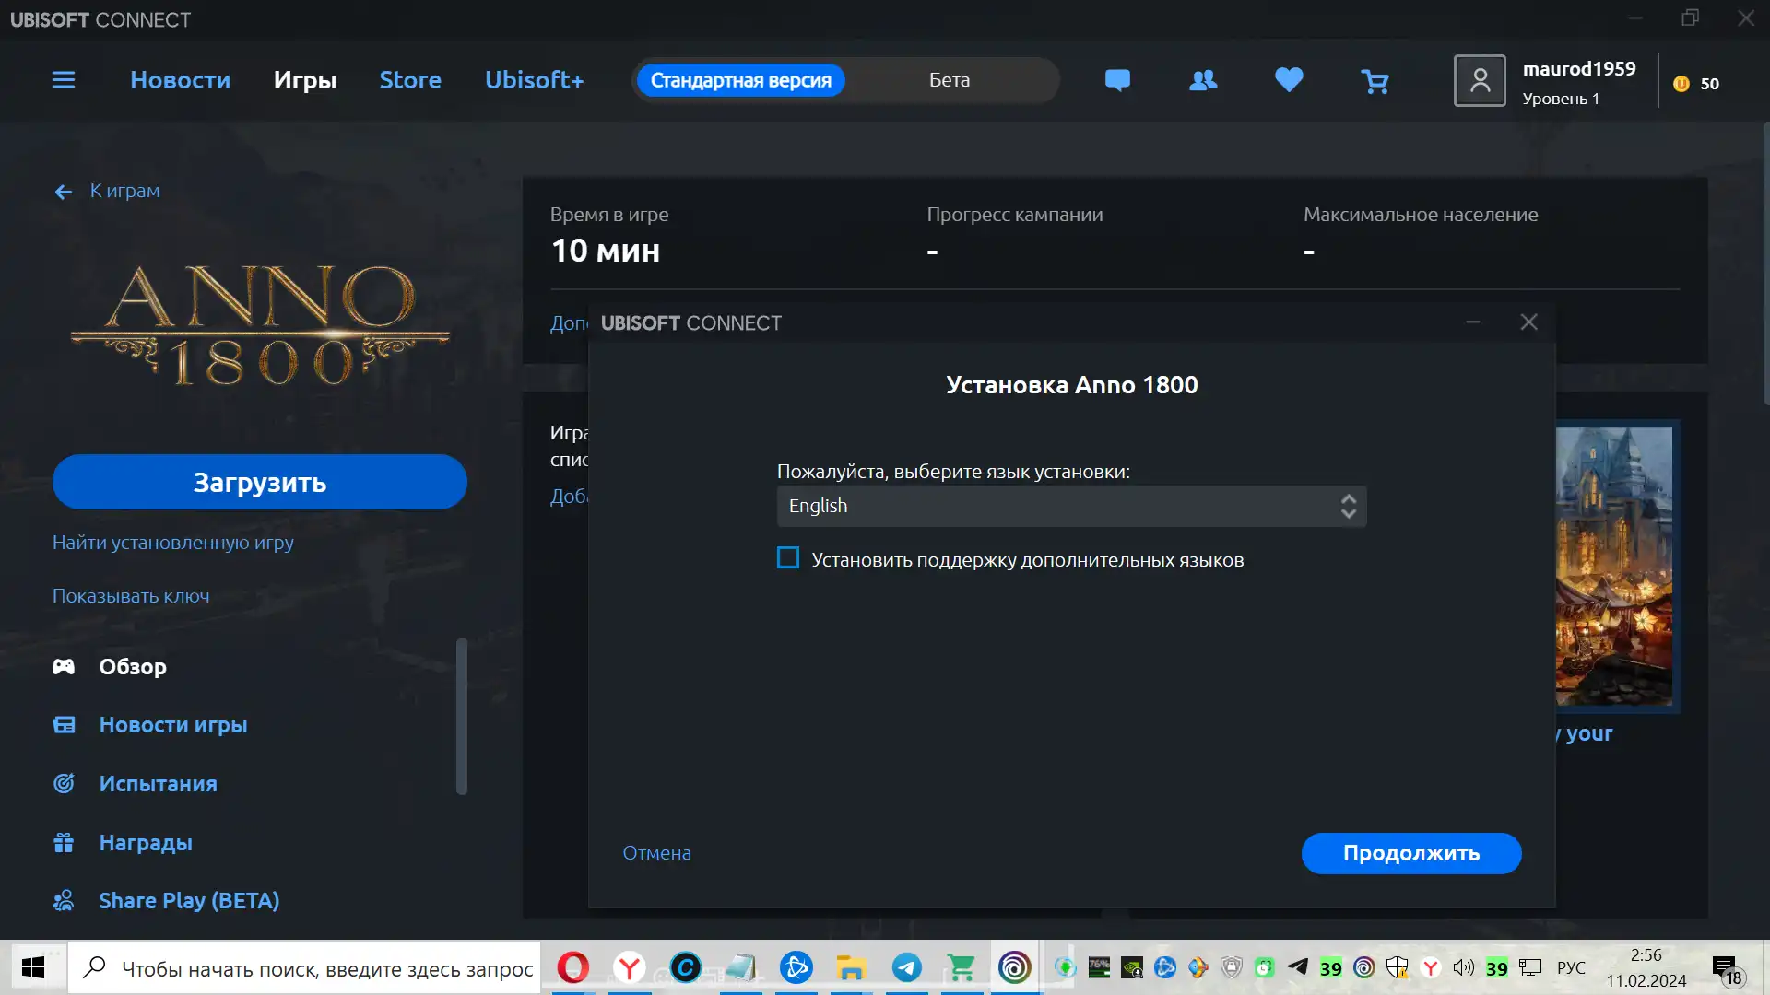Open the chat messages icon
This screenshot has height=995, width=1770.
tap(1117, 81)
